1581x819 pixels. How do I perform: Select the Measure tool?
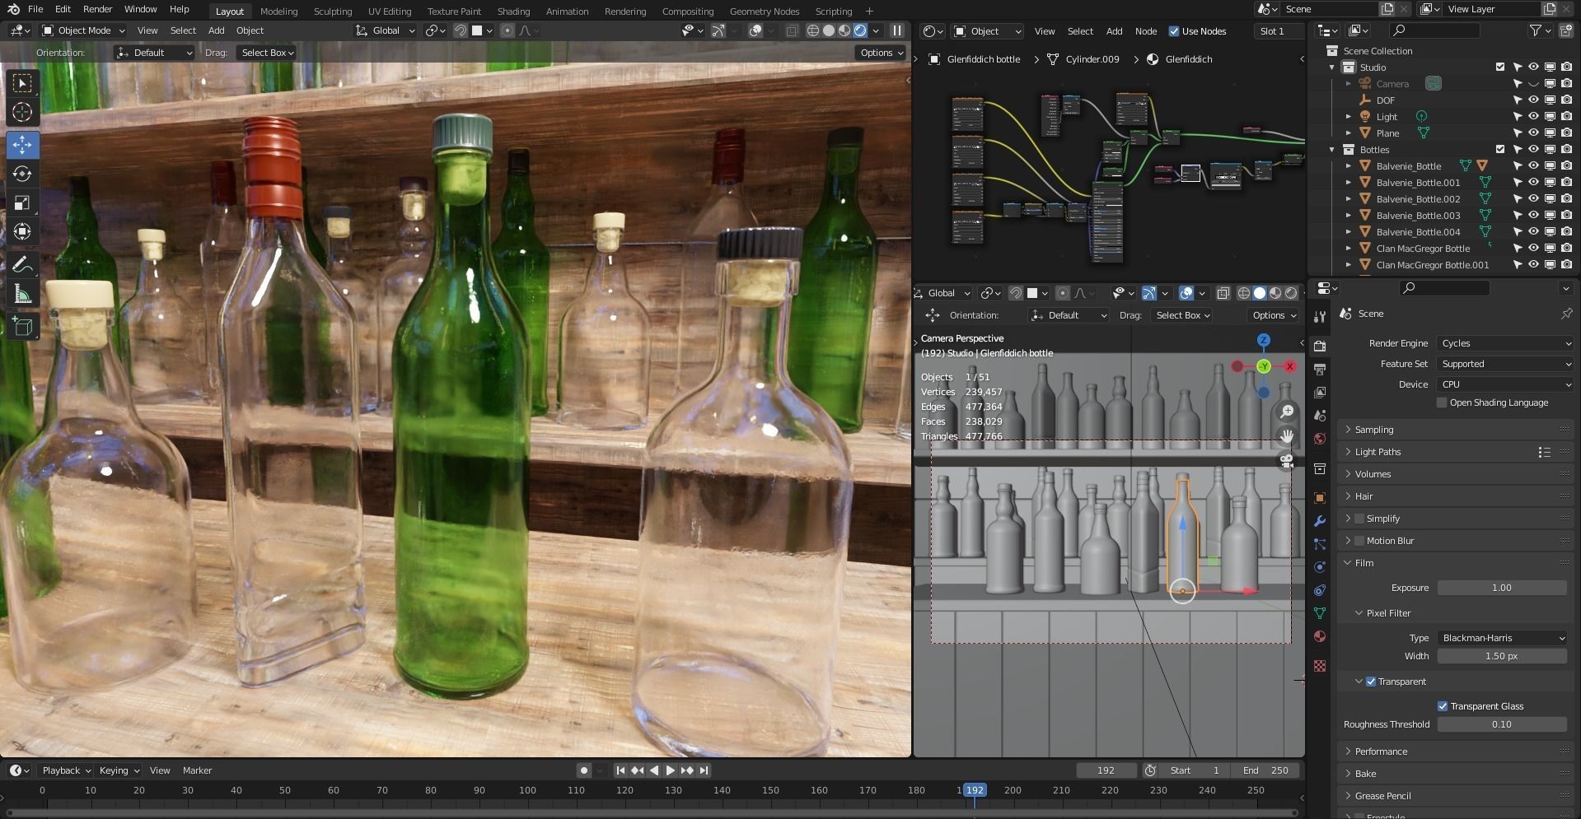22,294
